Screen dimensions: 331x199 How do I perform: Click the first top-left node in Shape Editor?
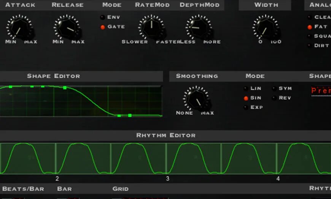coord(11,87)
